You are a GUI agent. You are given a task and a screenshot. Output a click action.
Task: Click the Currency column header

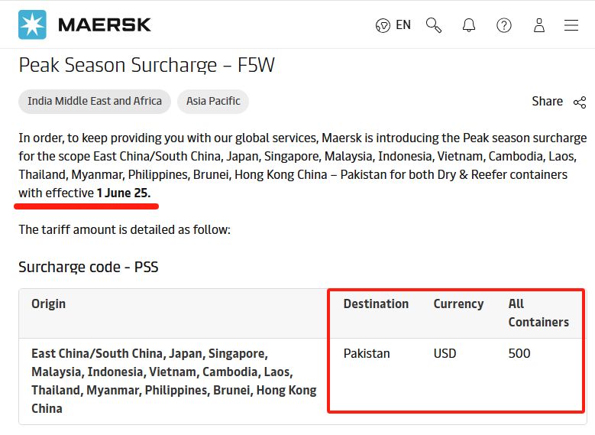[x=458, y=304]
